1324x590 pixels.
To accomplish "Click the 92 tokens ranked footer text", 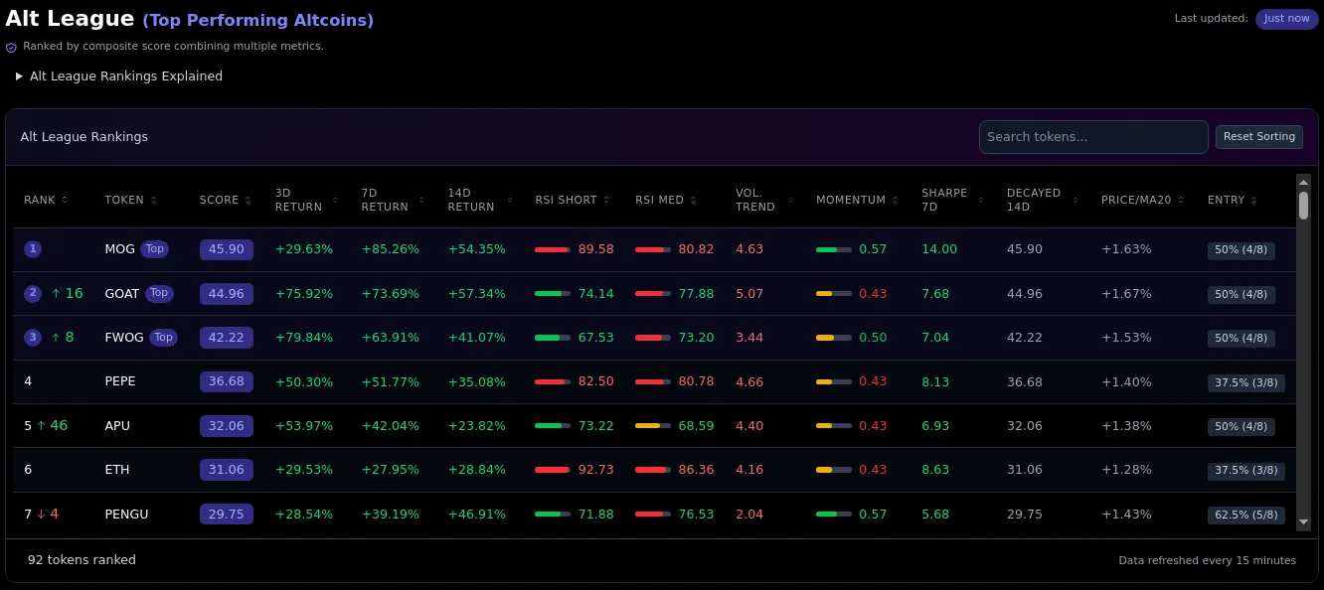I will coord(82,560).
